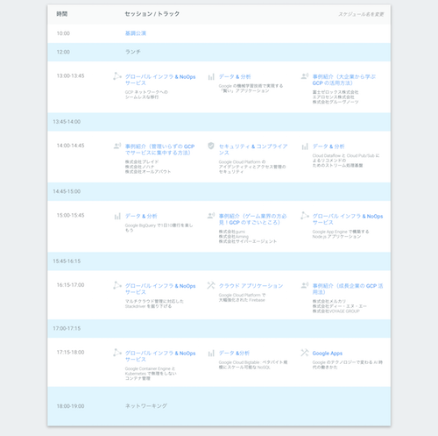438x436 pixels.
Task: Open the Google Apps session link
Action: coord(328,354)
